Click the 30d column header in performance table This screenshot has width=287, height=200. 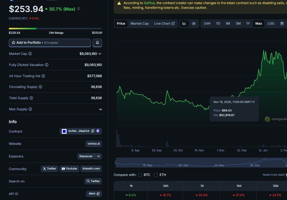point(276,186)
